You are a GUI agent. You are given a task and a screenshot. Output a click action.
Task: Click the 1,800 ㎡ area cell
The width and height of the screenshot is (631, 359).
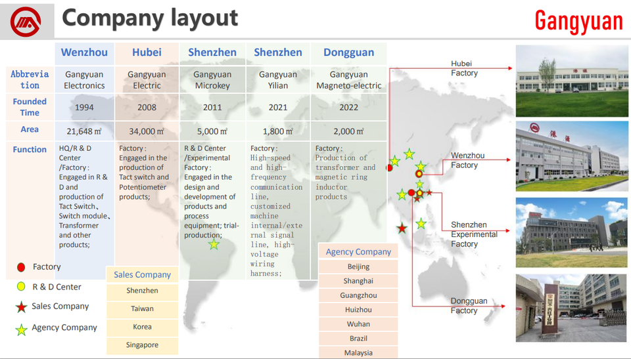[278, 131]
